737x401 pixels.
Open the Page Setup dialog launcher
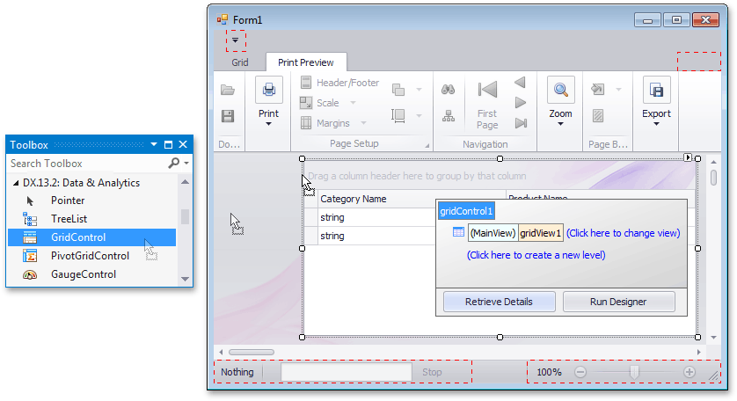tap(427, 146)
